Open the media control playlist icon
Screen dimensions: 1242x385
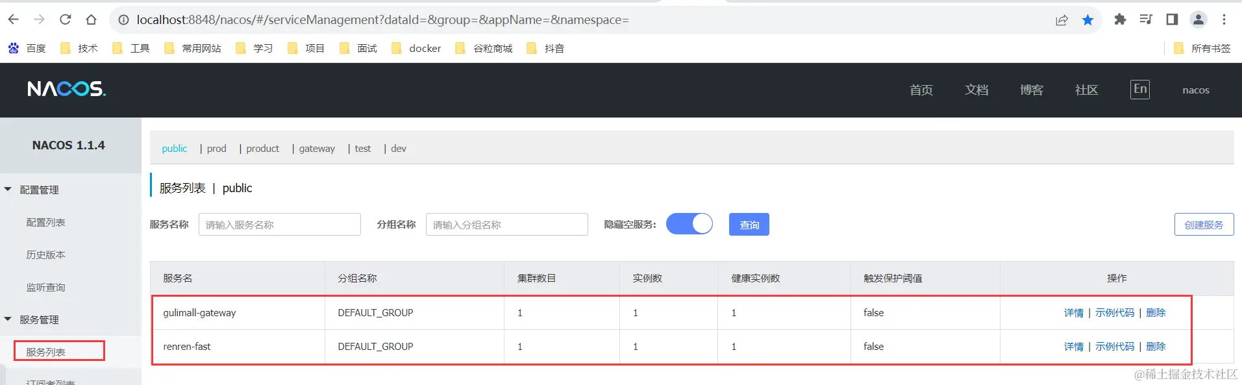[1146, 19]
